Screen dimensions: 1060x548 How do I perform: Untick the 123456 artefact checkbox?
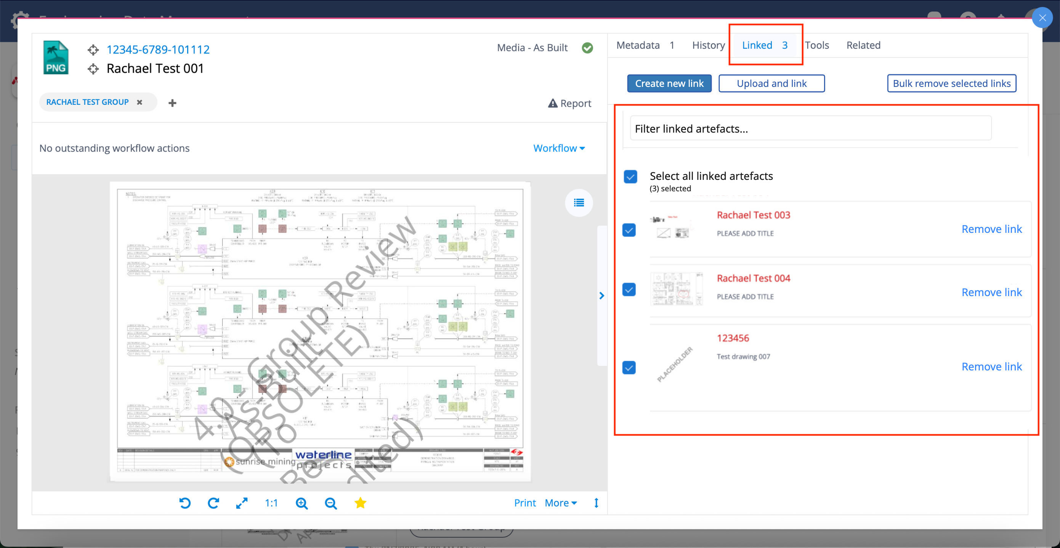629,367
